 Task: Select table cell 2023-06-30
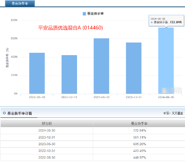(47, 144)
